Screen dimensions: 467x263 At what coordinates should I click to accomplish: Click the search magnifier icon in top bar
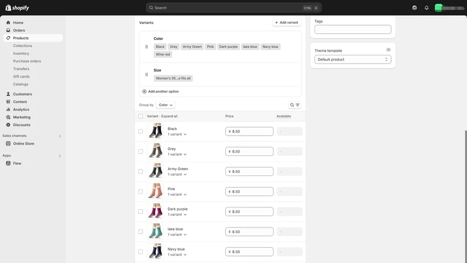[151, 8]
